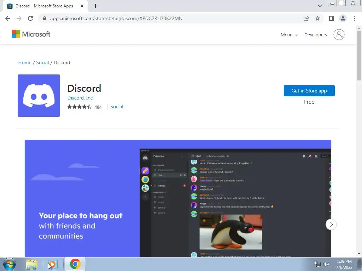Expand the Menu dropdown
Image resolution: width=362 pixels, height=271 pixels.
[x=289, y=35]
